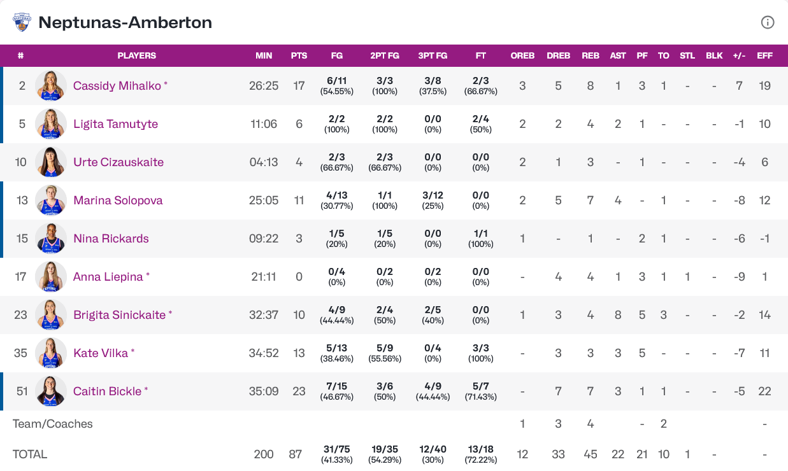
Task: Click the AST column header
Action: 618,55
